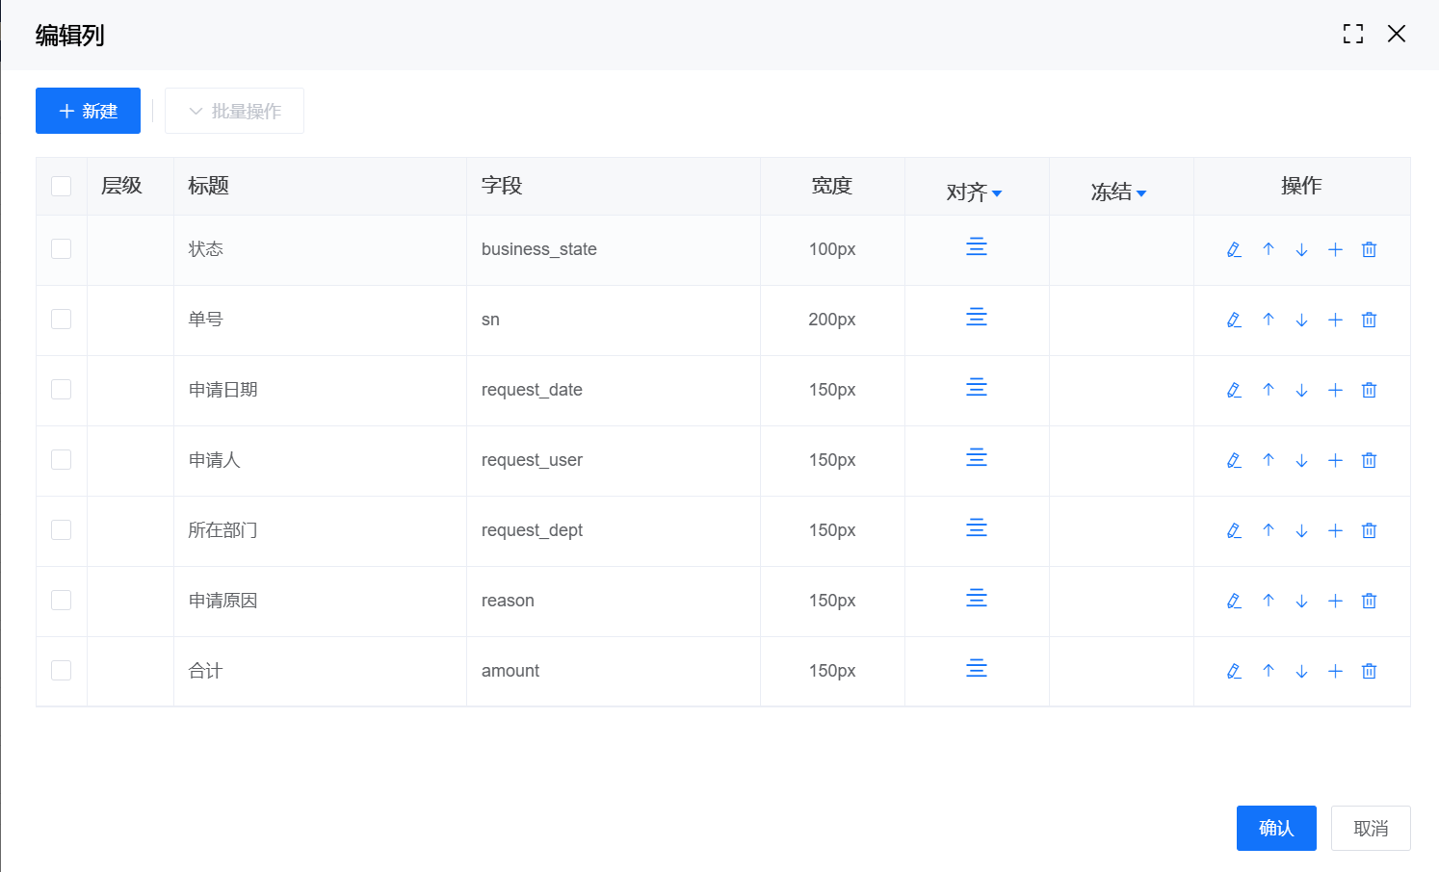The width and height of the screenshot is (1439, 872).
Task: Cancel editing with the 取消 button
Action: pos(1370,828)
